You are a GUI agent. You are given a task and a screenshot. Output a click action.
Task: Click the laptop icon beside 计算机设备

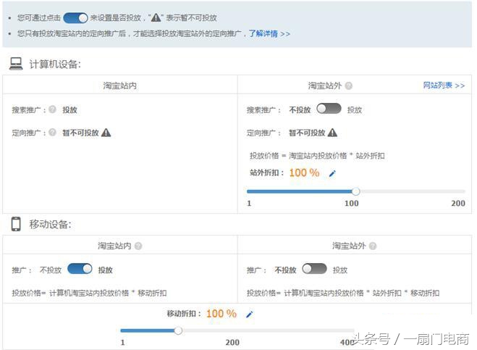pos(16,64)
